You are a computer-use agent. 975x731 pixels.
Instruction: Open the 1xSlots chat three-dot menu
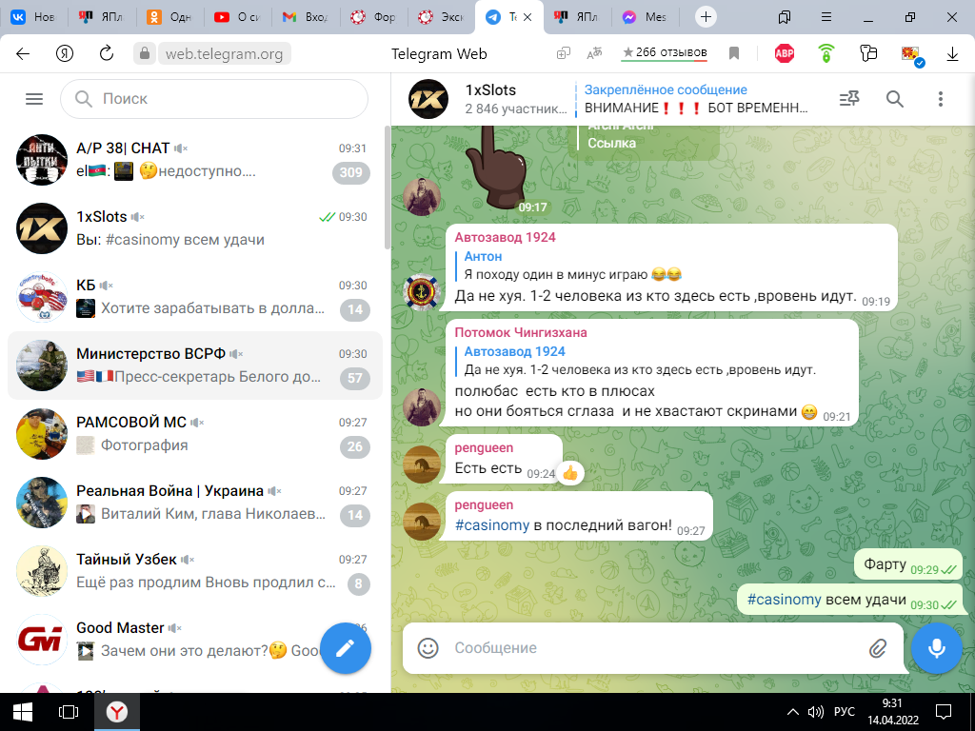click(x=940, y=99)
